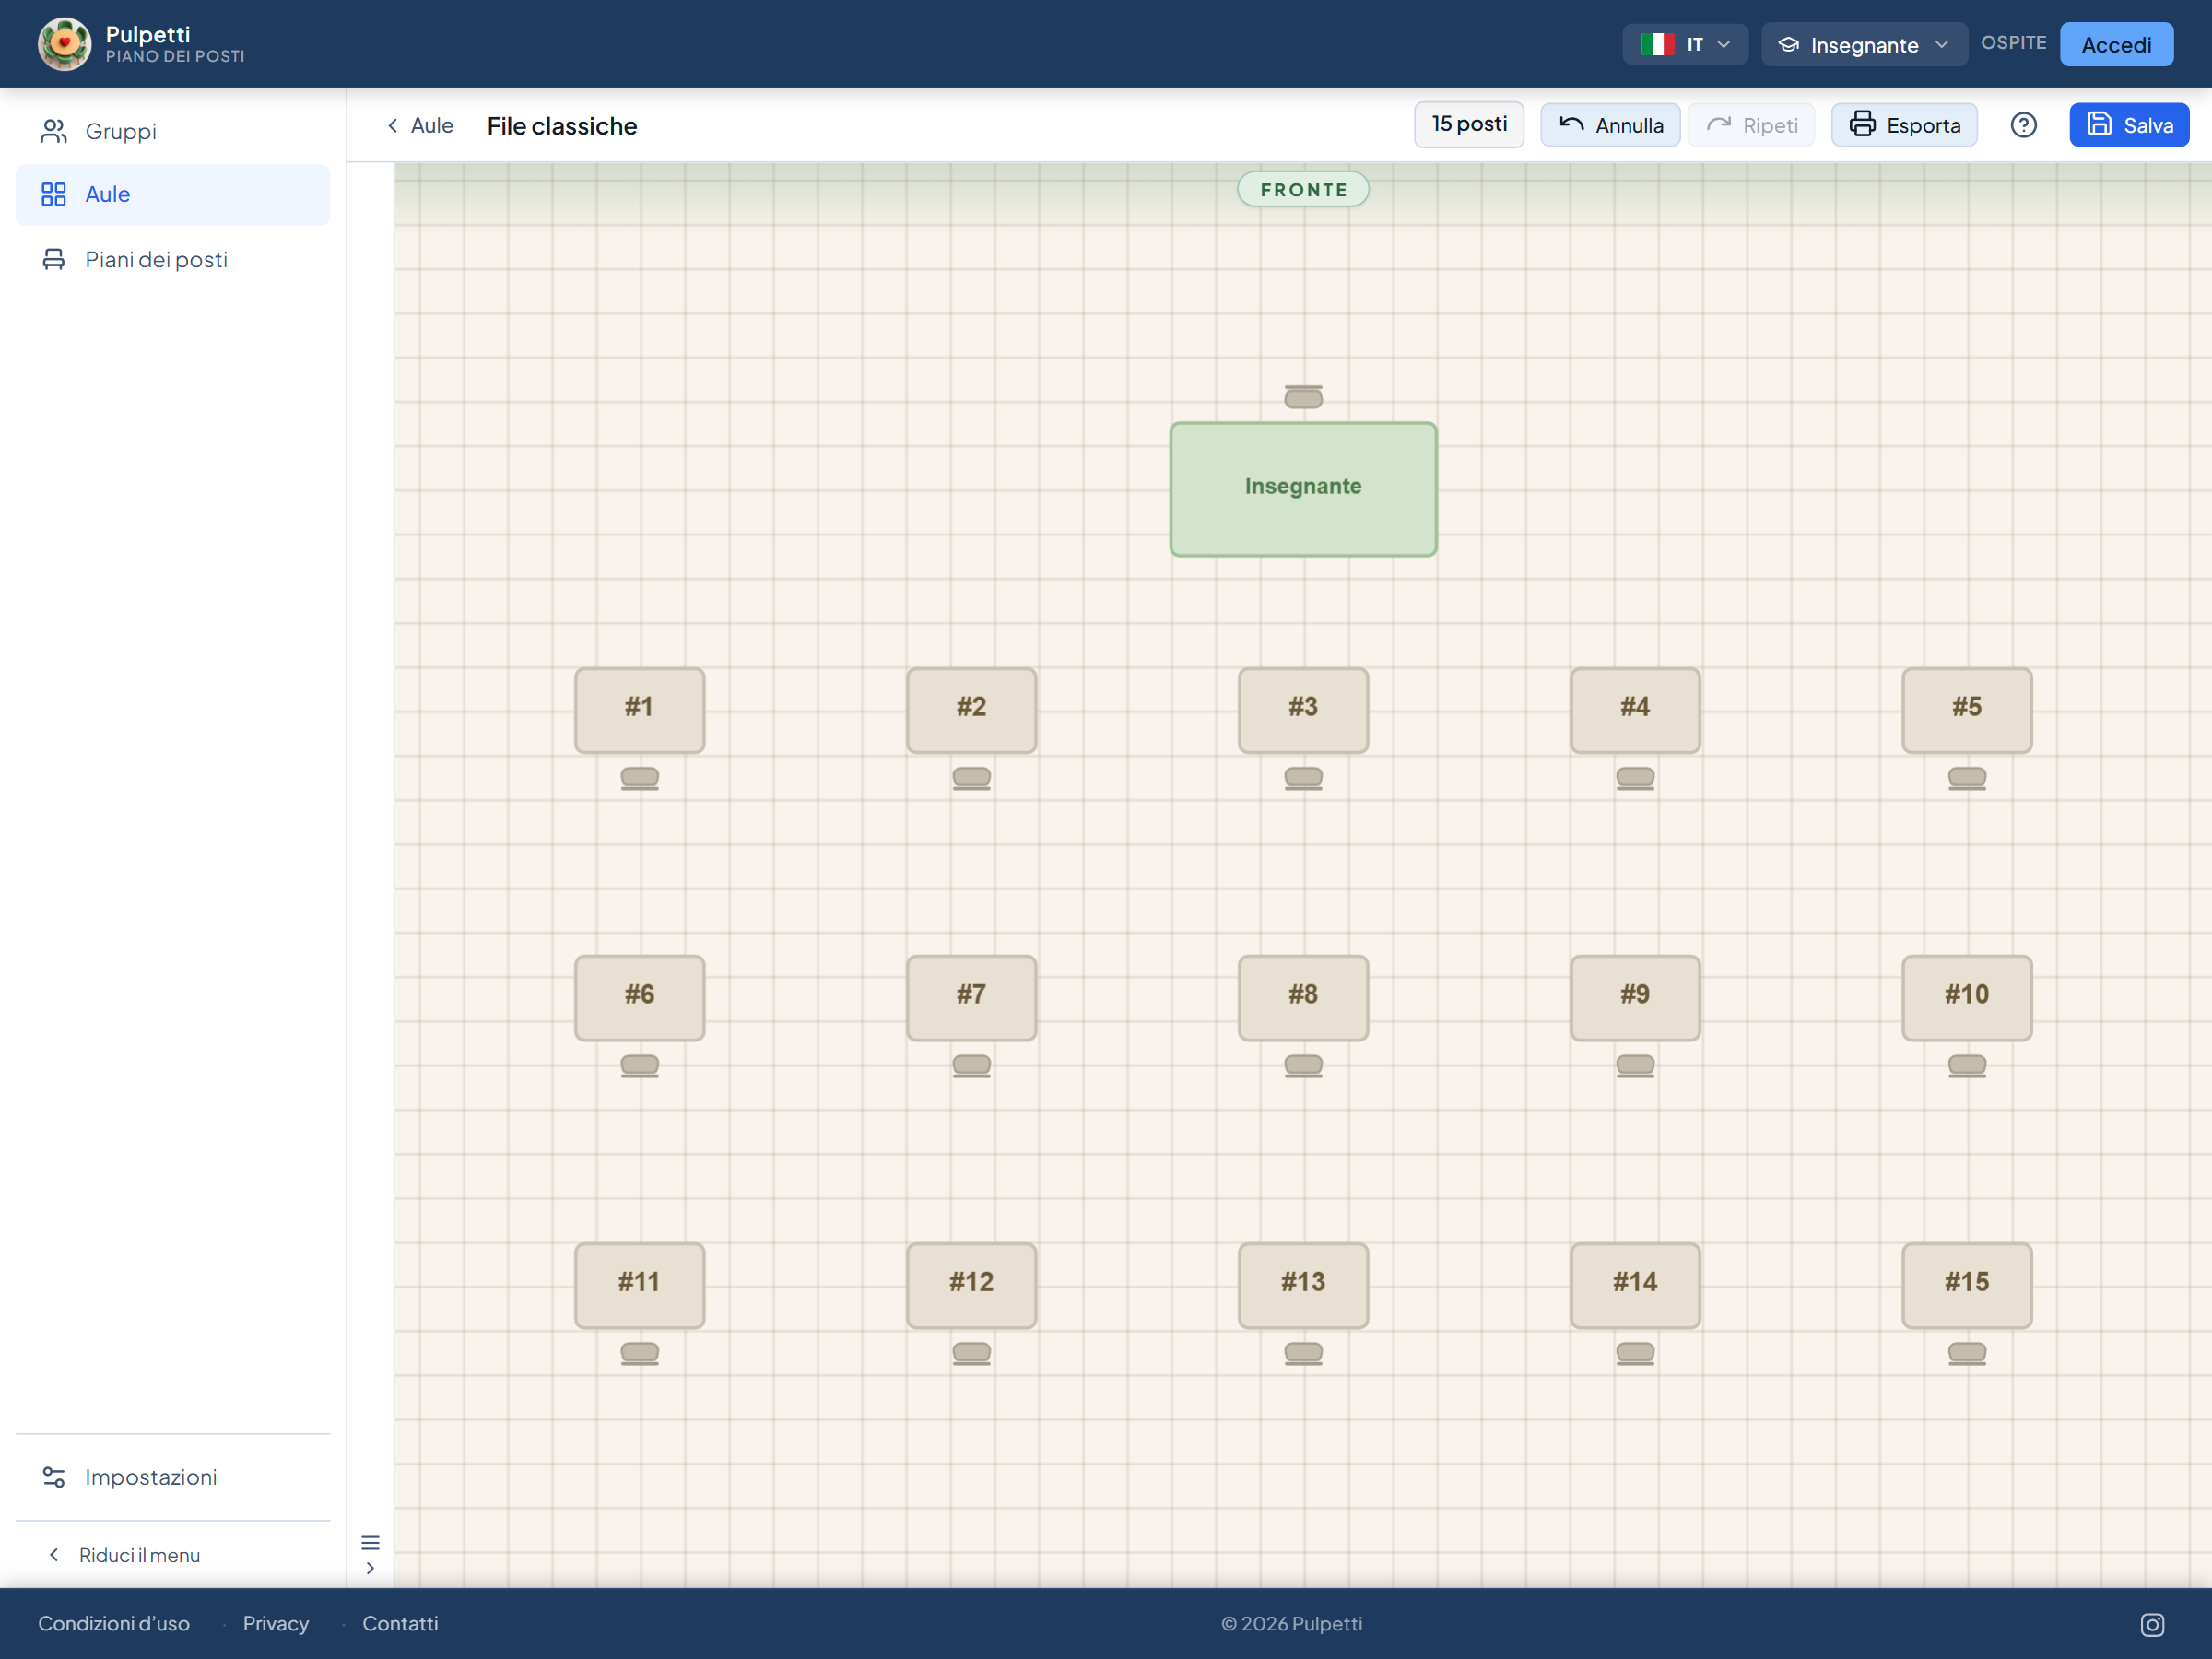The height and width of the screenshot is (1659, 2212).
Task: Open Condizioni d'uso footer link
Action: pos(114,1624)
